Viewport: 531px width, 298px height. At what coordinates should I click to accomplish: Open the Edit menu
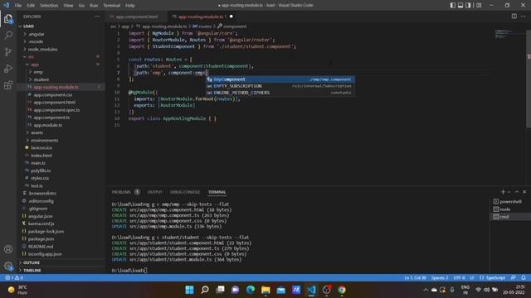click(x=31, y=6)
